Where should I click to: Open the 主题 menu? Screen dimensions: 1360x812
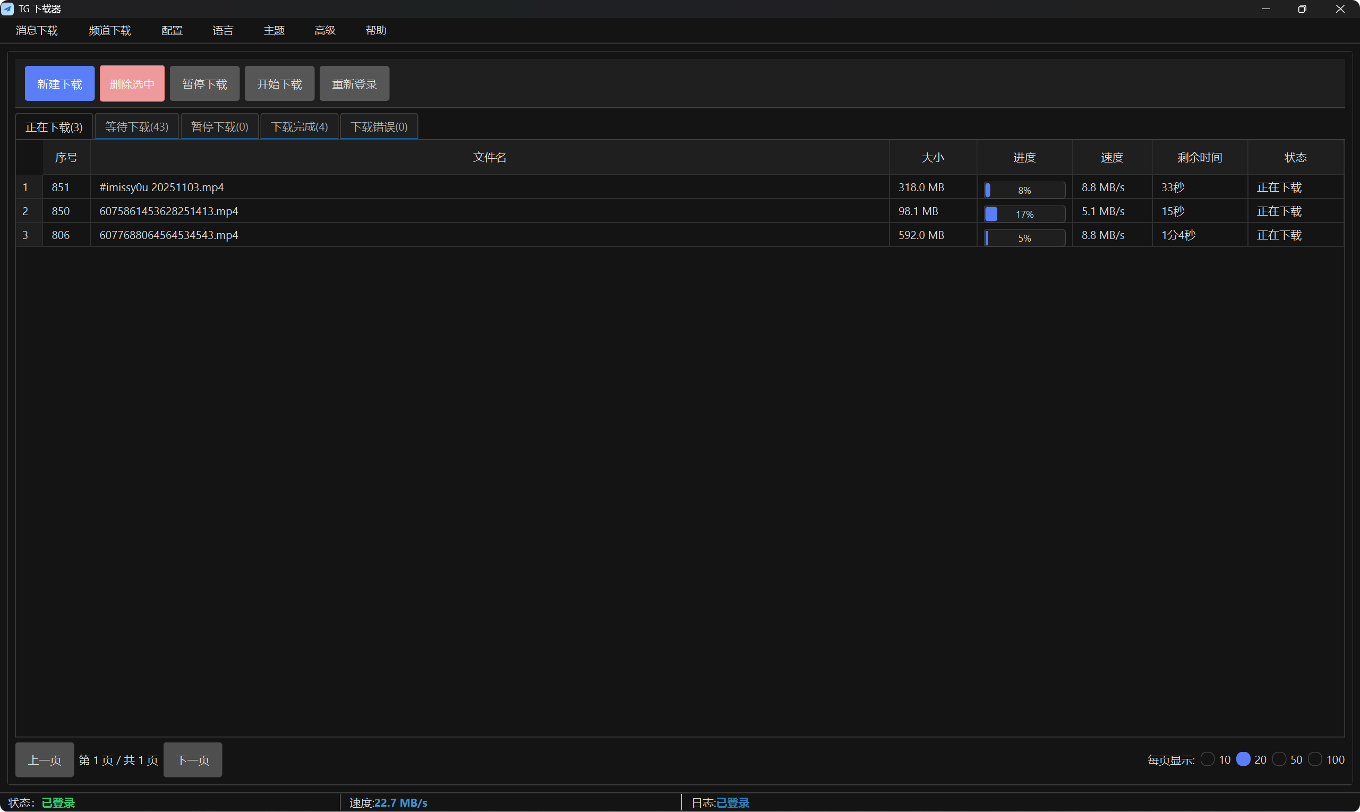click(x=273, y=30)
